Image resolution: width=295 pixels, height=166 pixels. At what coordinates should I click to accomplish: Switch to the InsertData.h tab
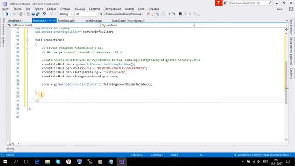[15, 21]
